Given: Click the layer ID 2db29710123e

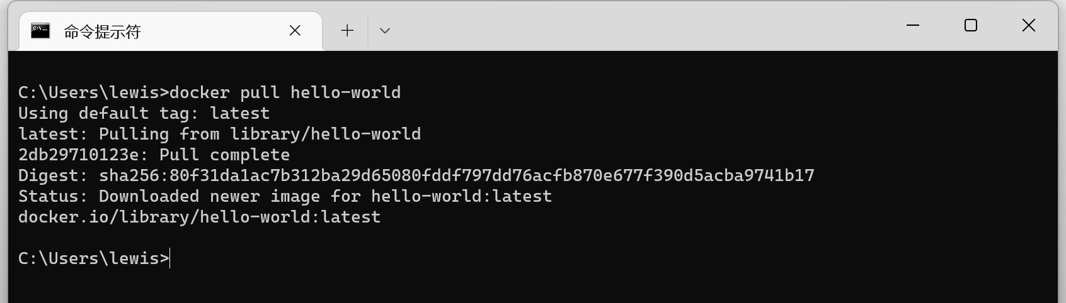Looking at the screenshot, I should [x=78, y=155].
